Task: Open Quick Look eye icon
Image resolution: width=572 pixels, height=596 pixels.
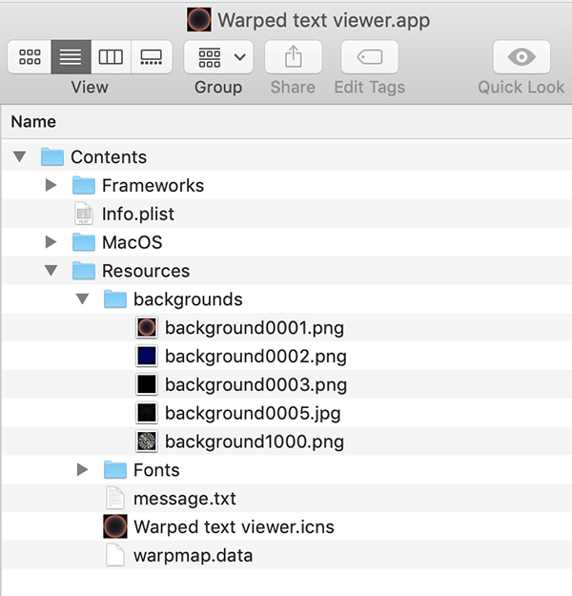Action: tap(521, 57)
